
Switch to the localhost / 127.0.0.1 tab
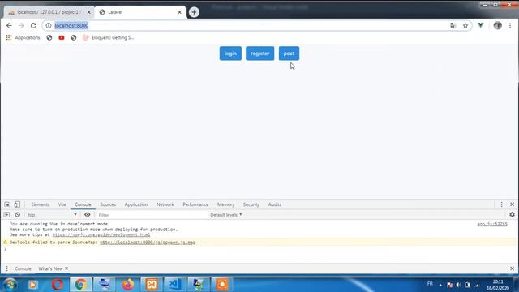pyautogui.click(x=48, y=12)
